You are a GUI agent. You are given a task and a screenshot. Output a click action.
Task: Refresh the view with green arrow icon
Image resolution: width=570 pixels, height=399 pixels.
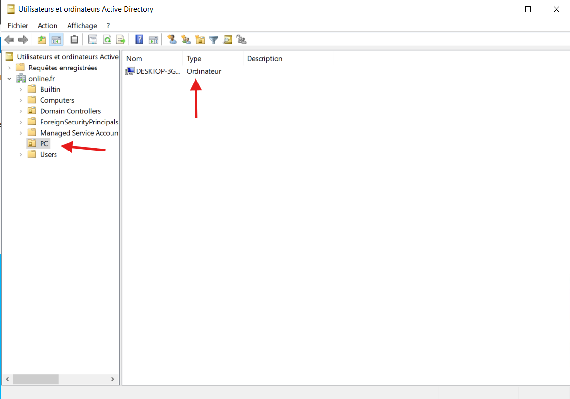click(x=107, y=40)
